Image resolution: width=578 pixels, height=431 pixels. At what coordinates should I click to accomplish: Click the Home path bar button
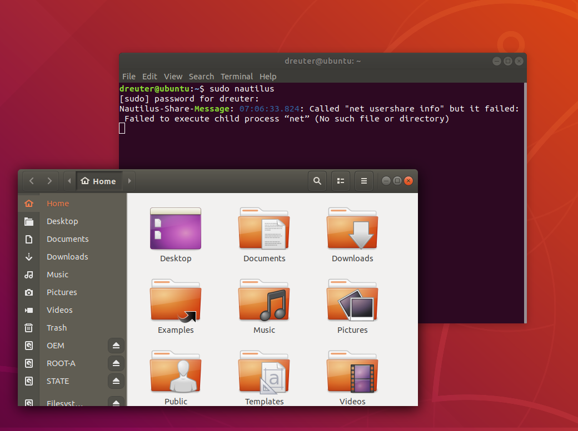[99, 181]
